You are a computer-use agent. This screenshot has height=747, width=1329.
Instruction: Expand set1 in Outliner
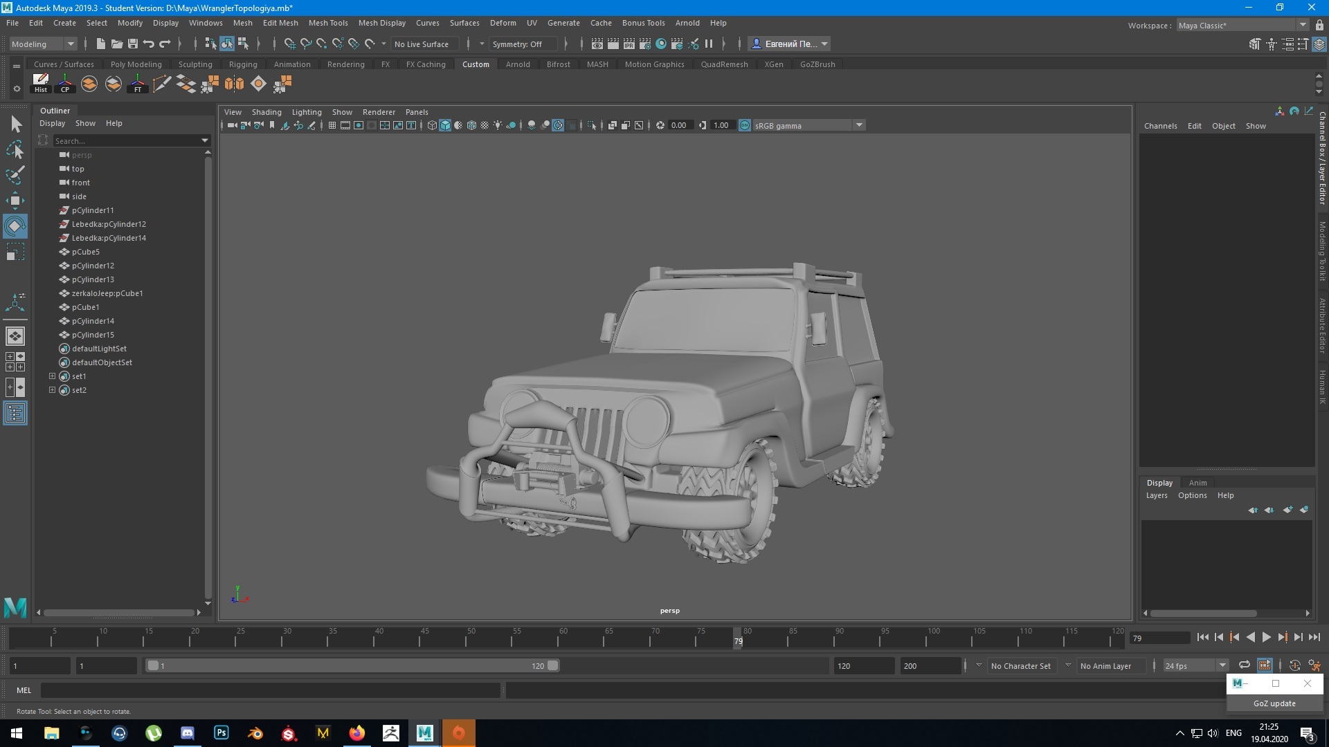point(51,376)
